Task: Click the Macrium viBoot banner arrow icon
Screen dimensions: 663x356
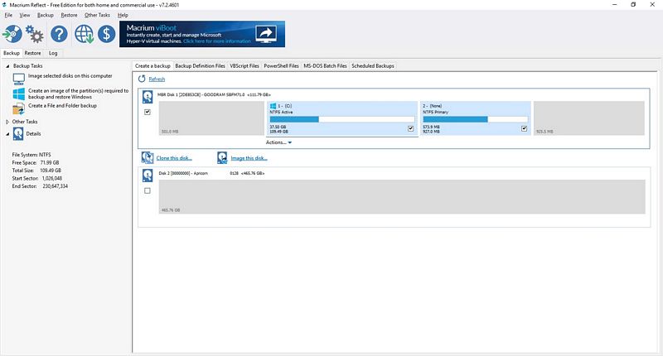Action: click(266, 34)
